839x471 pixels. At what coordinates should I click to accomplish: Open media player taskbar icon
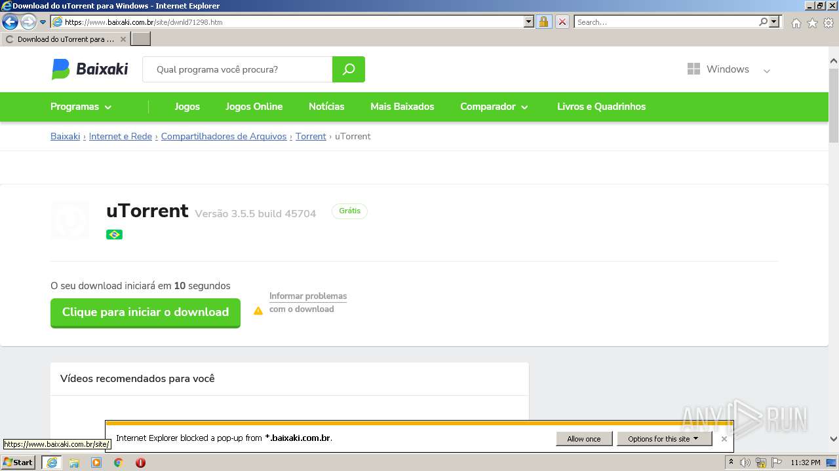coord(96,462)
